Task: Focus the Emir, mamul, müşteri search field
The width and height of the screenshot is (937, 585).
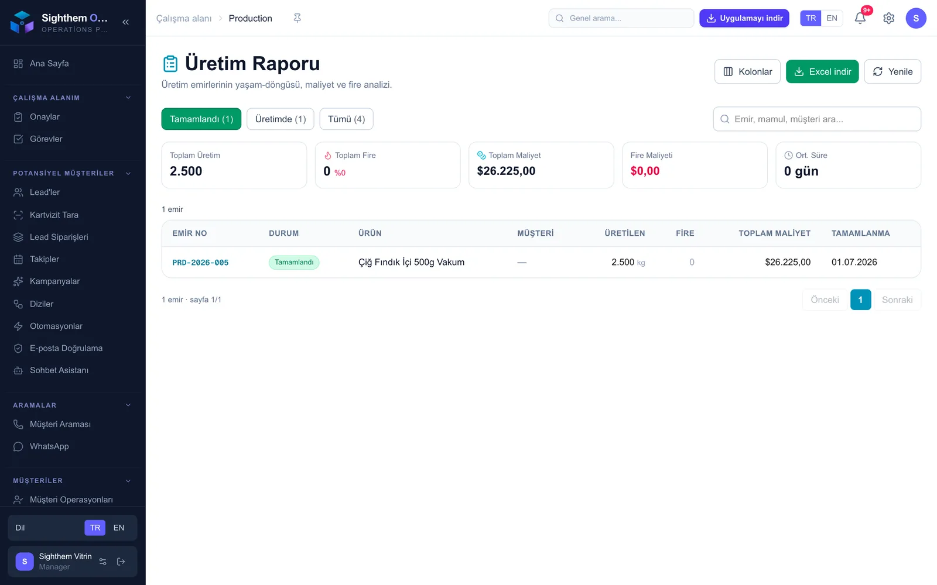Action: [817, 119]
